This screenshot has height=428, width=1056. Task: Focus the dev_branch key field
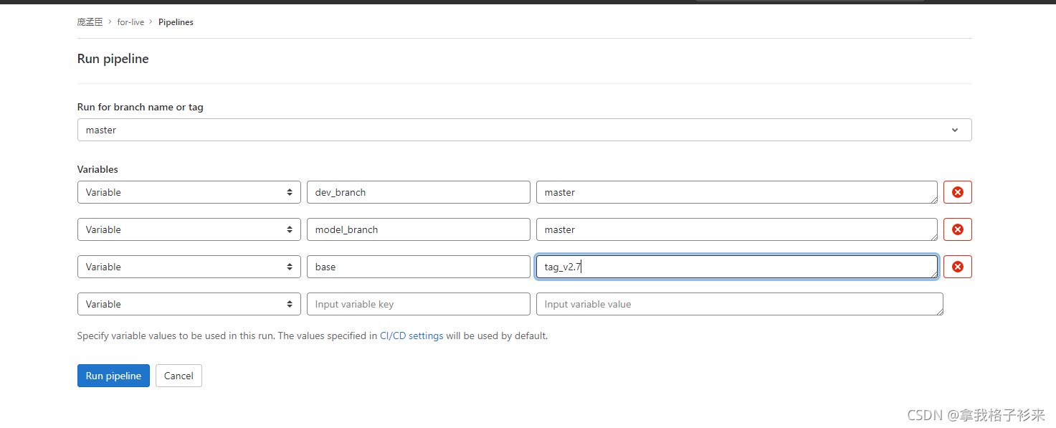(419, 192)
